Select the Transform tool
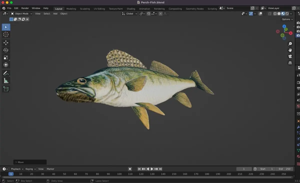Screen dimensions: 300x183 [6, 65]
